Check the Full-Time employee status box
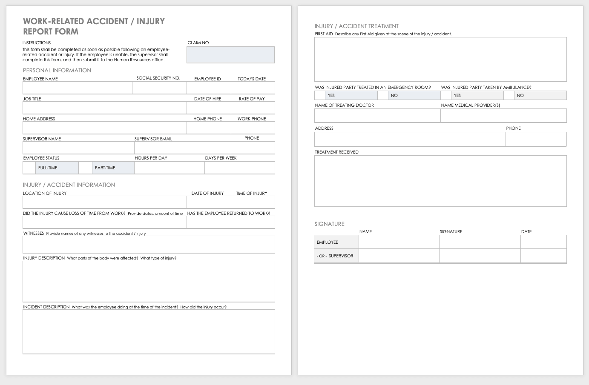The height and width of the screenshot is (385, 589). pos(29,168)
